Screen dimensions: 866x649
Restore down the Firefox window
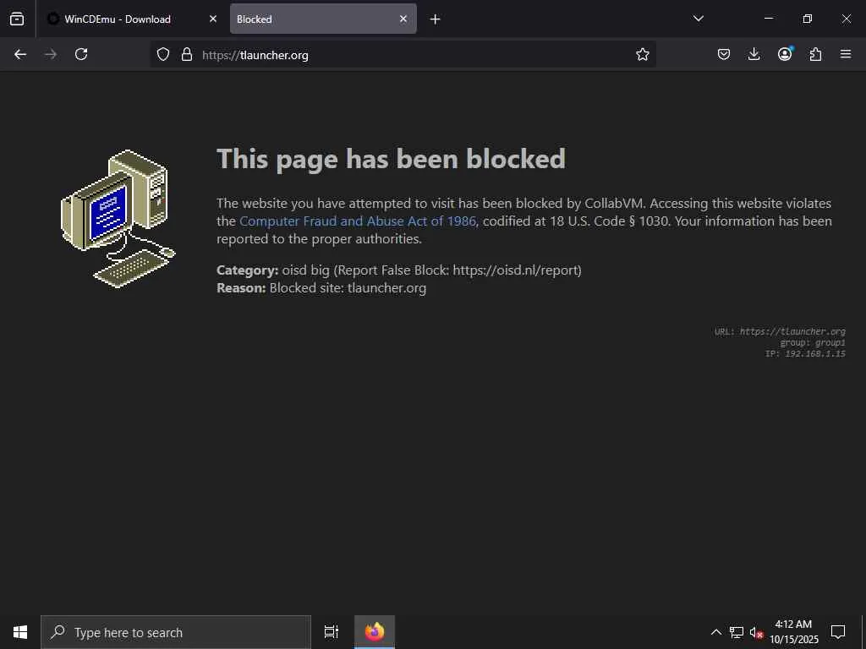[807, 19]
